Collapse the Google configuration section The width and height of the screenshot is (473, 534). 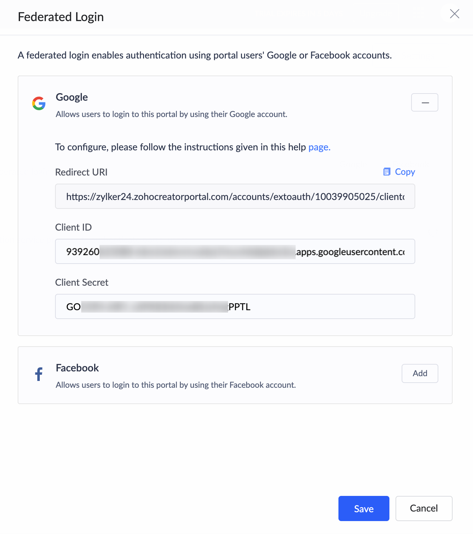tap(424, 102)
